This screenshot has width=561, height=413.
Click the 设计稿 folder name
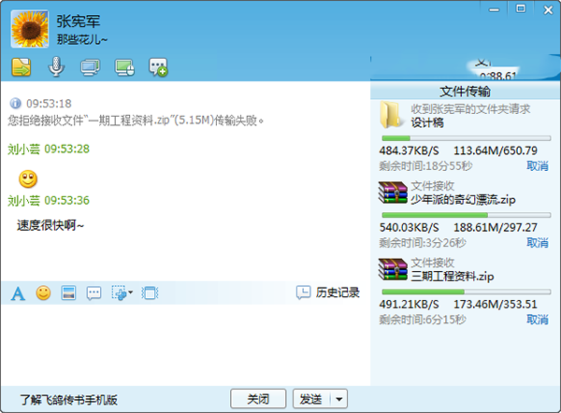(x=427, y=122)
